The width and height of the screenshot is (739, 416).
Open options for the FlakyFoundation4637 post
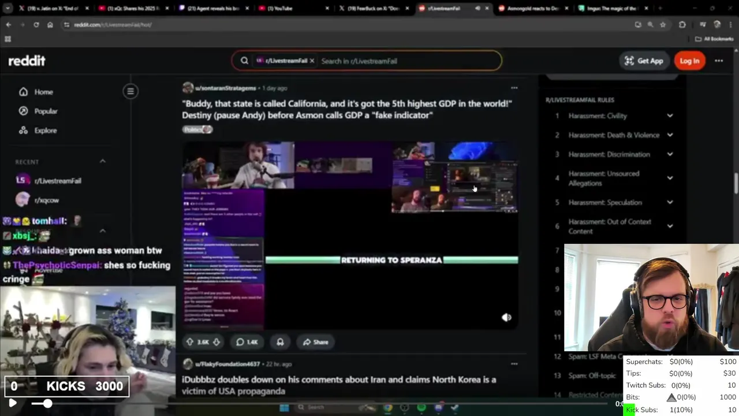(514, 364)
